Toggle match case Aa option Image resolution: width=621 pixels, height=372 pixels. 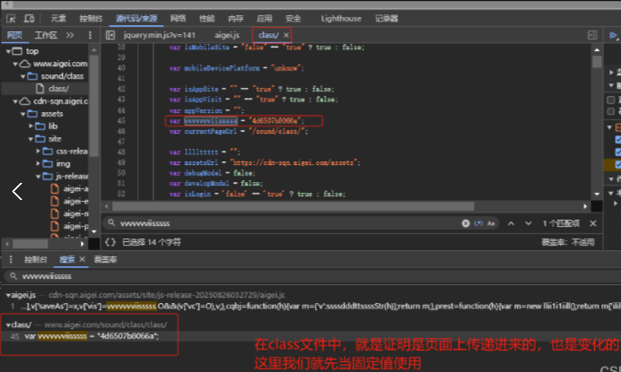pyautogui.click(x=491, y=223)
